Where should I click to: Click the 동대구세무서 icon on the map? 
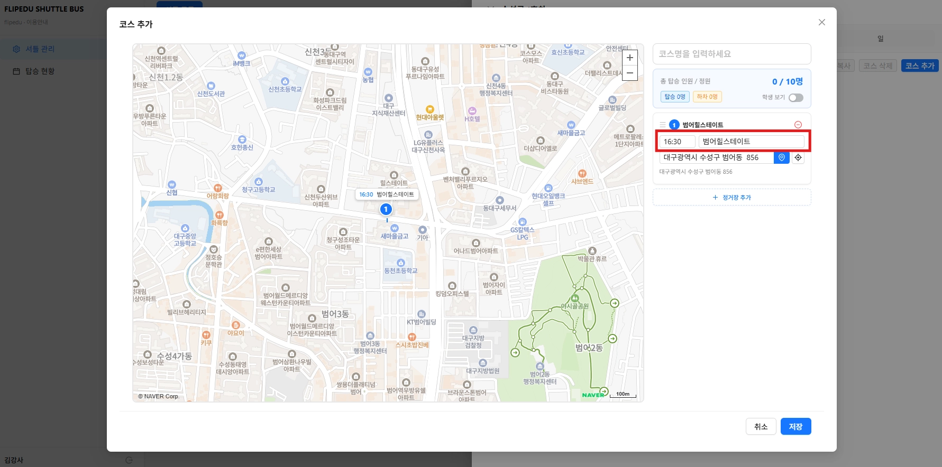point(500,200)
